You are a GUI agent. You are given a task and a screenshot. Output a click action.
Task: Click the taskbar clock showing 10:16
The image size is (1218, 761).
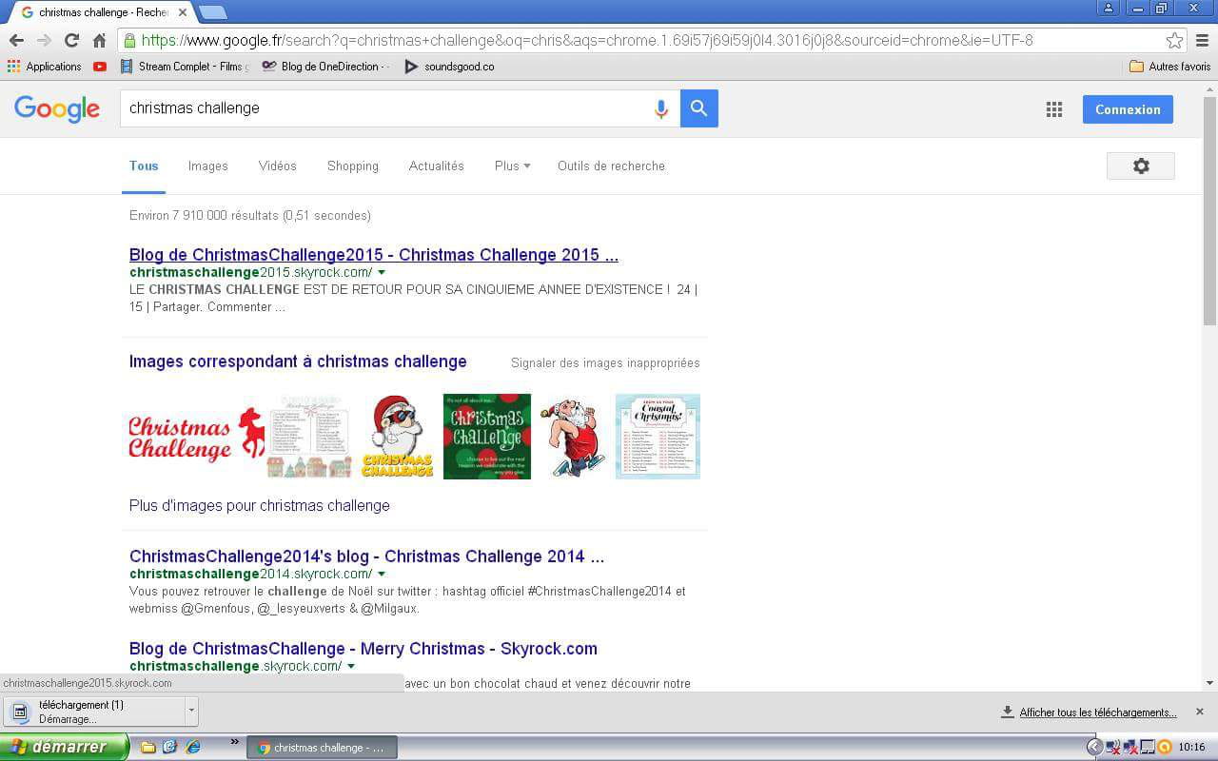[x=1191, y=748]
